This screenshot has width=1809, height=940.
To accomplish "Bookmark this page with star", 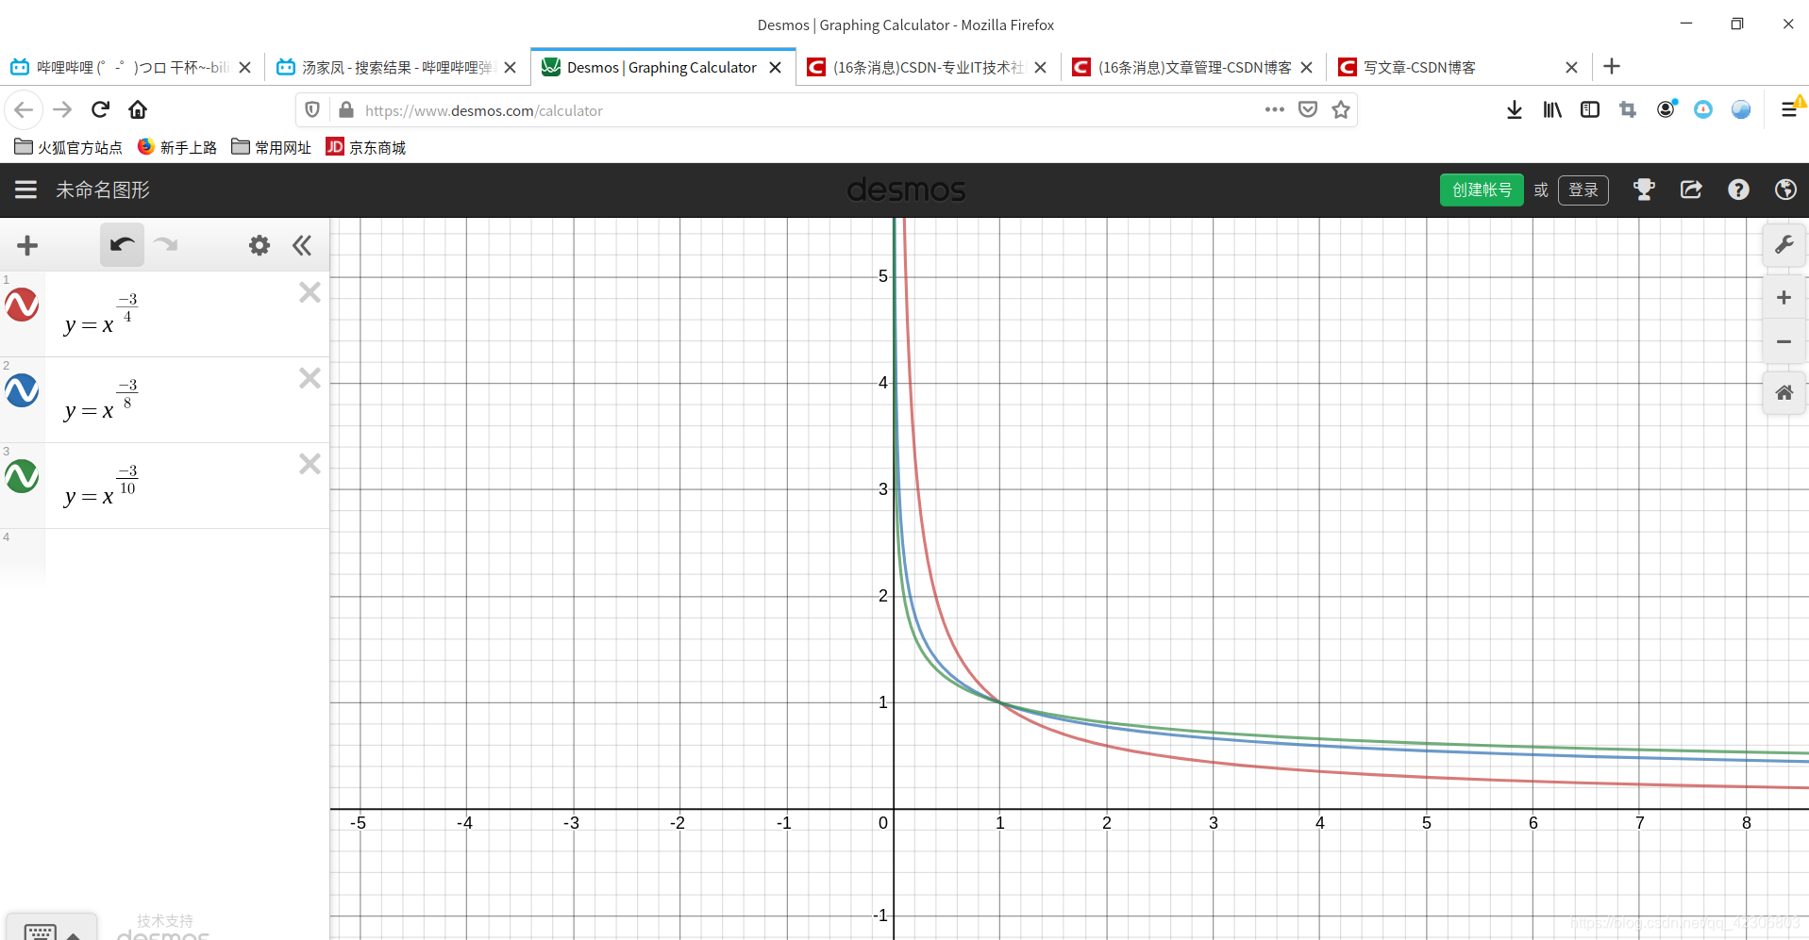I will (x=1341, y=109).
